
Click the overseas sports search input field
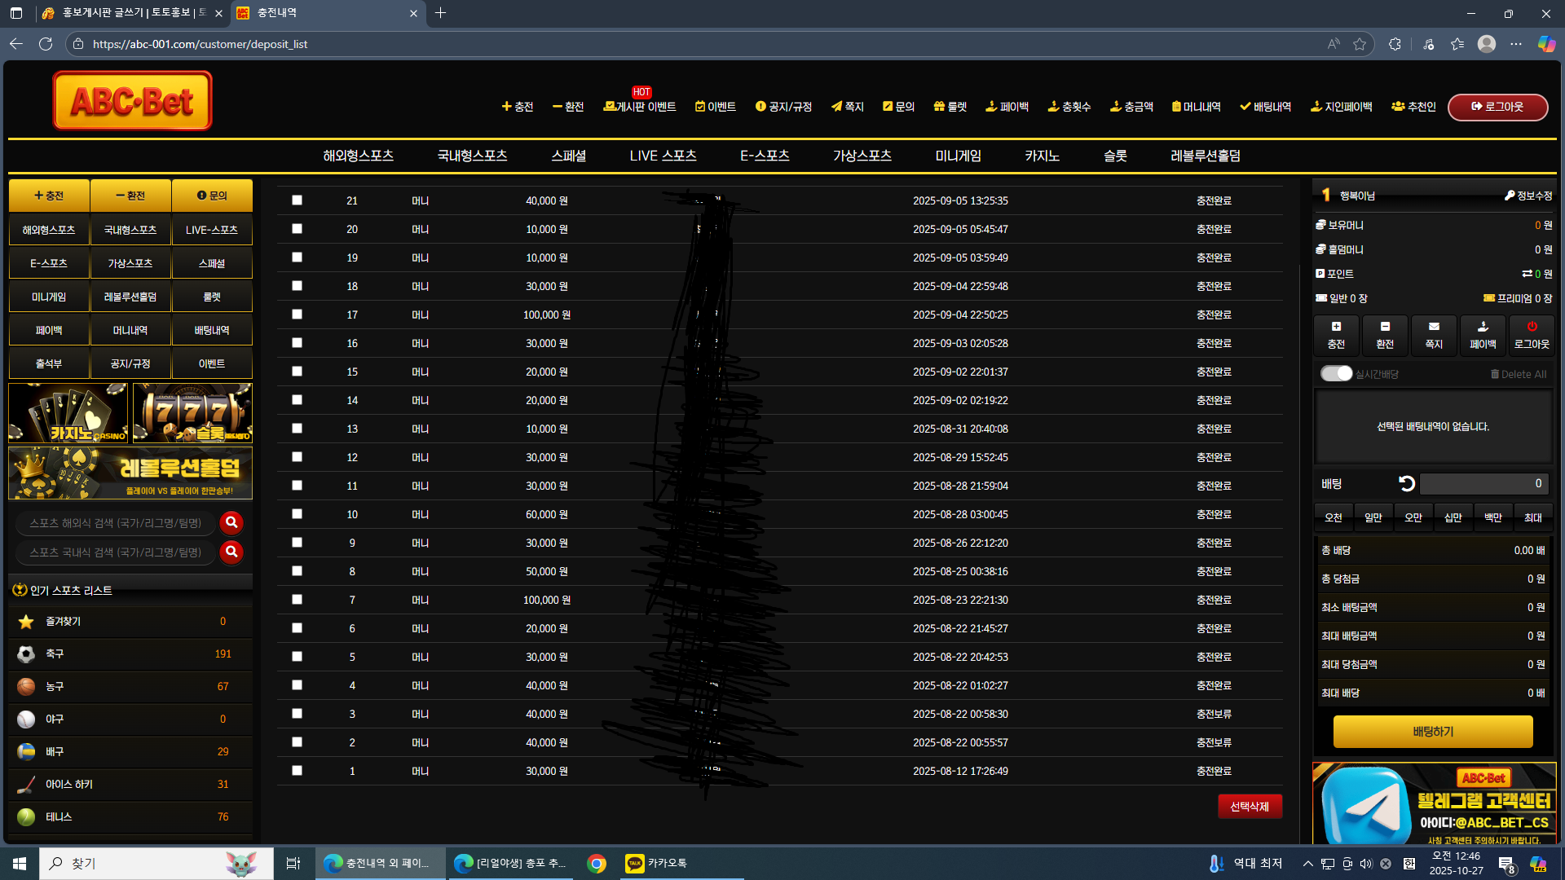click(116, 523)
